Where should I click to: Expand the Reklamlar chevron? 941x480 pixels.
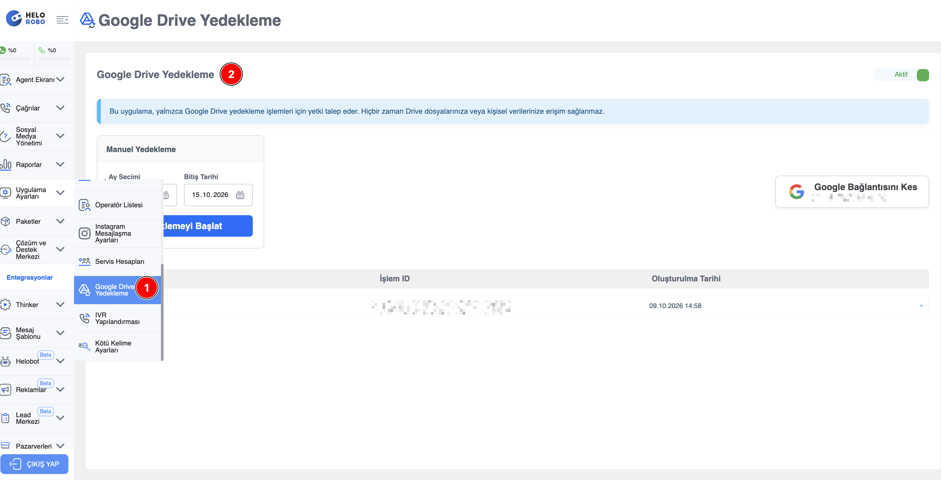click(x=60, y=390)
